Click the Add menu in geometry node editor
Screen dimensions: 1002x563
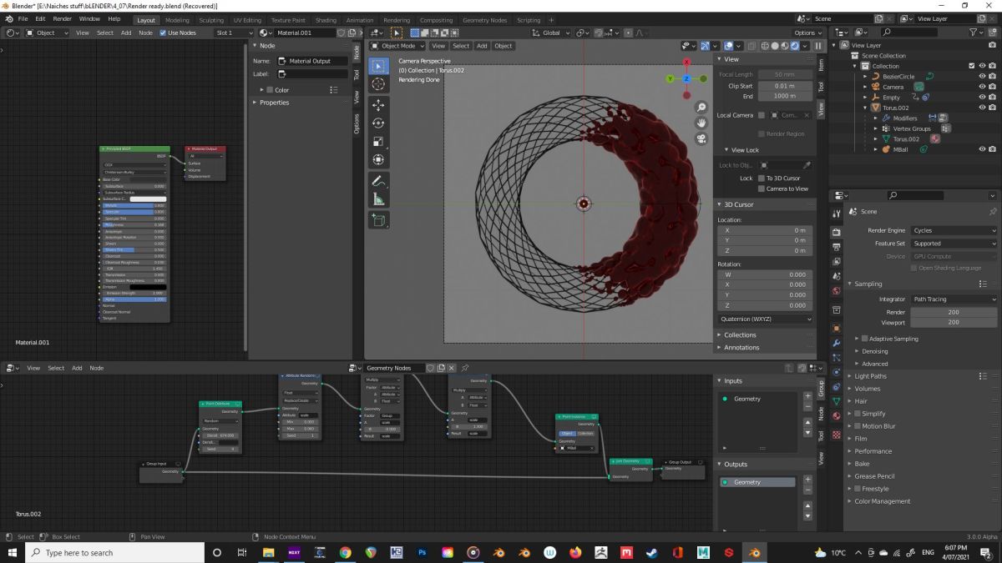coord(77,368)
